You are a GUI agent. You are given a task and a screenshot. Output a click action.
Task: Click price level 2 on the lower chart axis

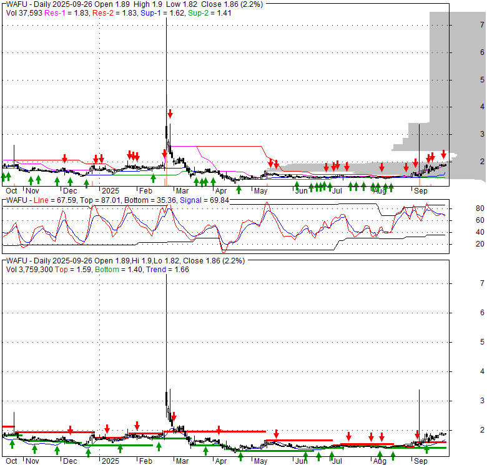[x=482, y=430]
